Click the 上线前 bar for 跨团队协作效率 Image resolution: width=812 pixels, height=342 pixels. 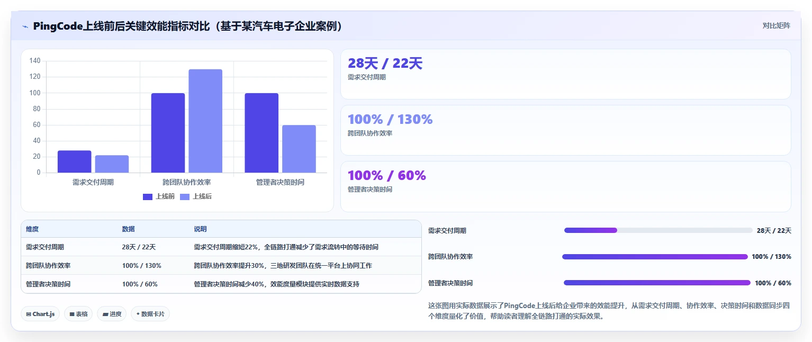click(168, 133)
